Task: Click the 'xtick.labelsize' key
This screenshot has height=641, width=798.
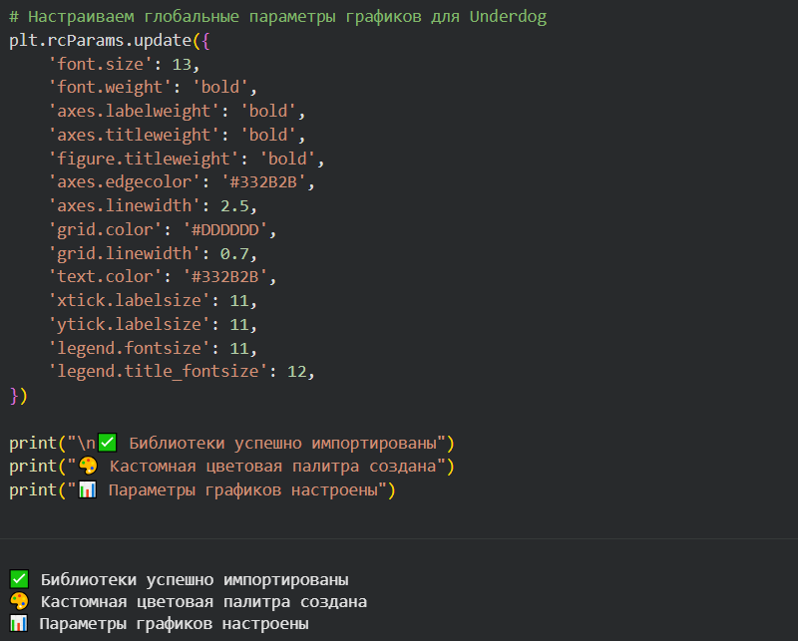Action: click(127, 300)
